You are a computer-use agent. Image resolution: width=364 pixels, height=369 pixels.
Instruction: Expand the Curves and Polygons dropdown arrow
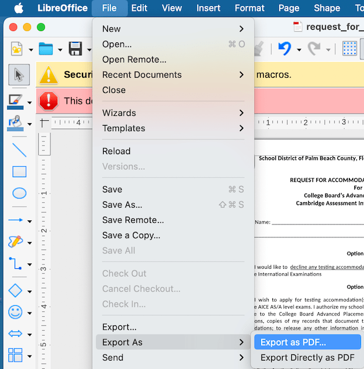[30, 243]
